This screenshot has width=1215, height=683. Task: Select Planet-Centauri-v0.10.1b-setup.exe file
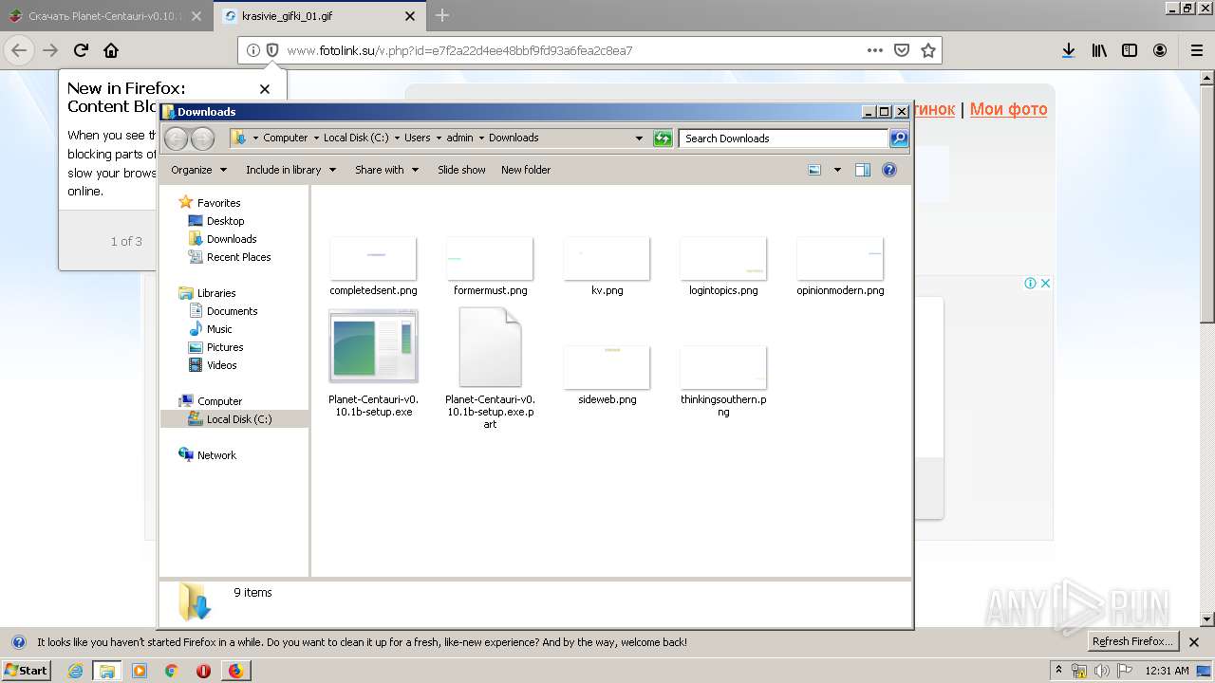coord(373,364)
